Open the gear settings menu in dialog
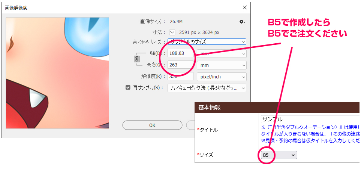This screenshot has width=361, height=174. pyautogui.click(x=242, y=22)
